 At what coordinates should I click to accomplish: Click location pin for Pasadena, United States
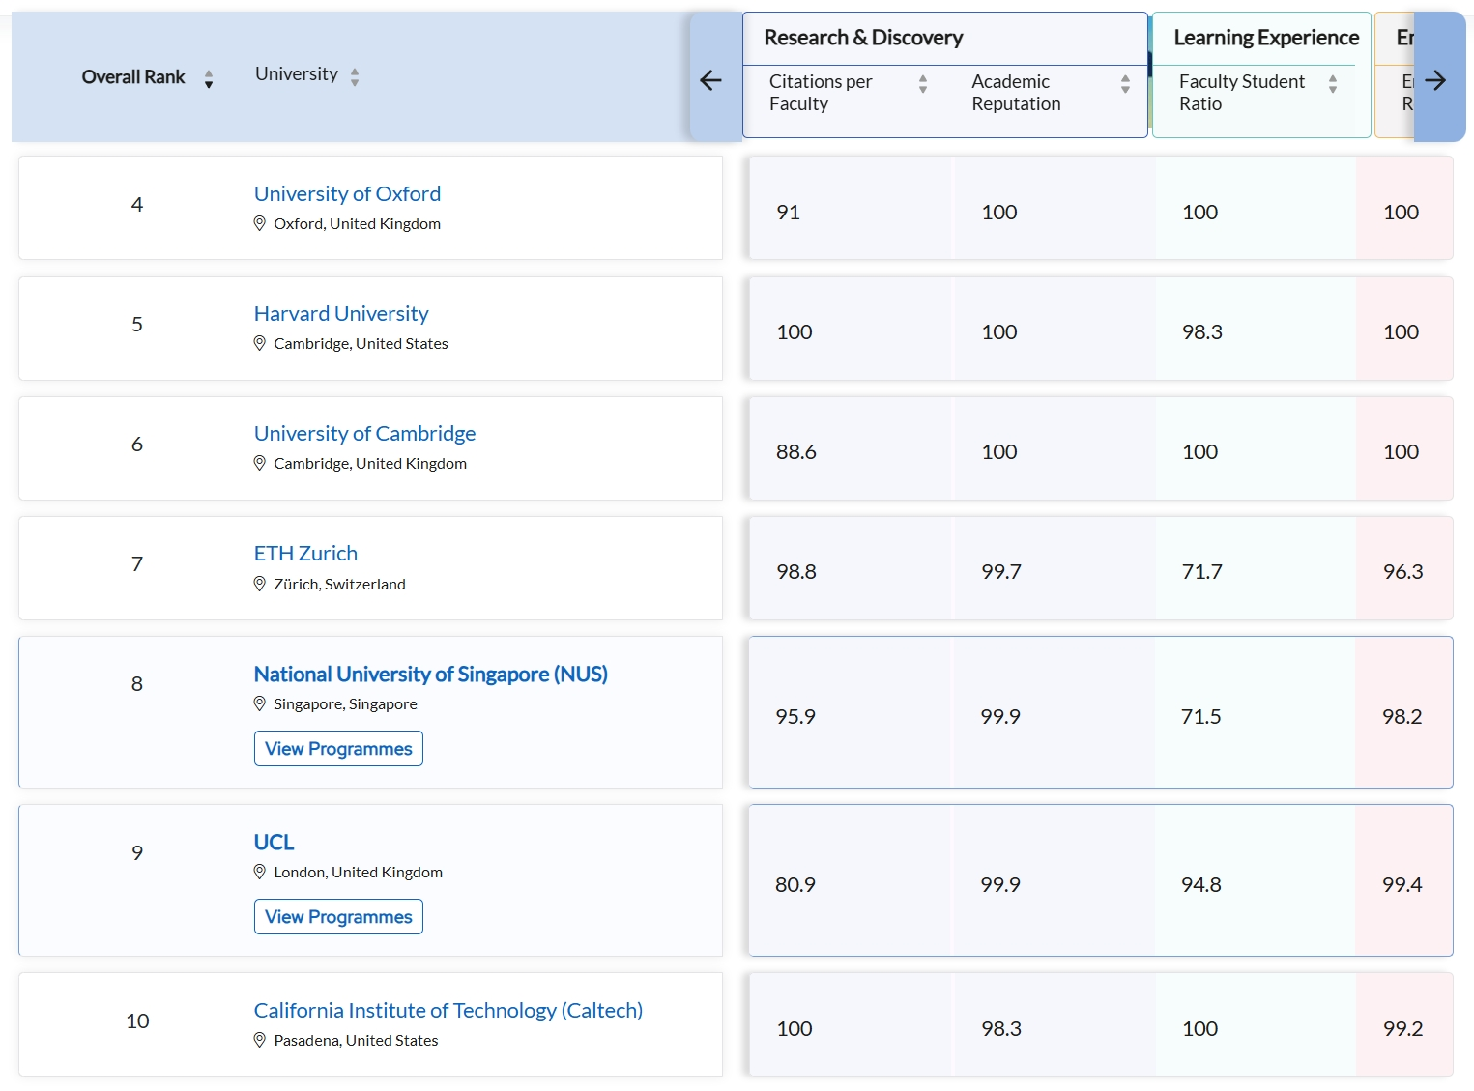(x=259, y=1040)
